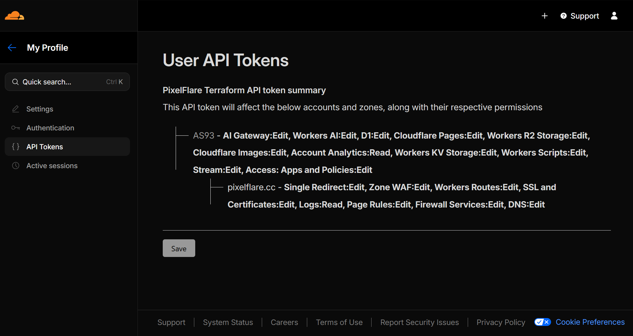Open Authentication from the sidebar
The image size is (633, 336).
(x=50, y=128)
